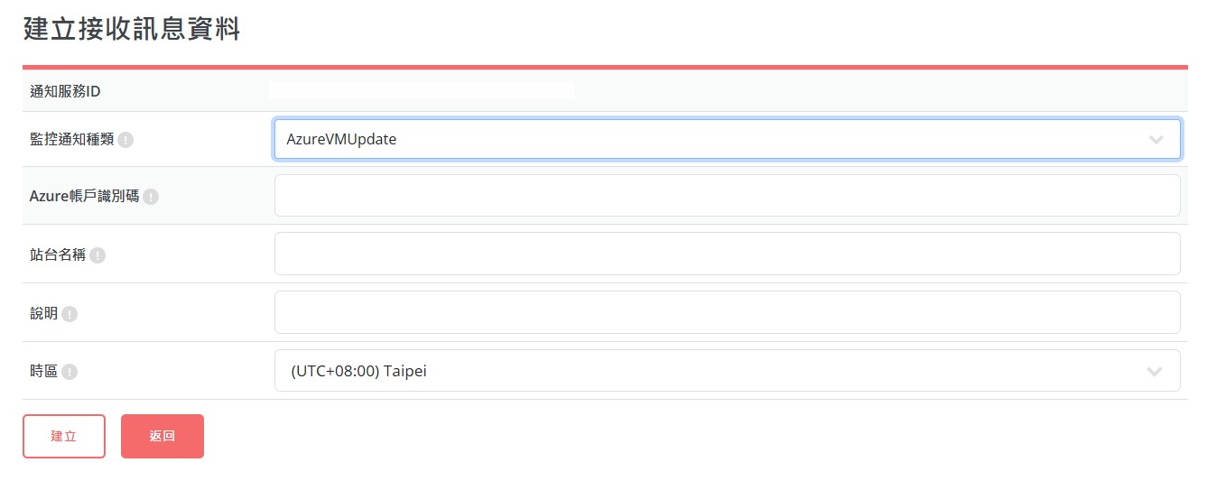This screenshot has width=1207, height=481.
Task: Click the 建立接收訊息資料 page heading
Action: coord(132,28)
